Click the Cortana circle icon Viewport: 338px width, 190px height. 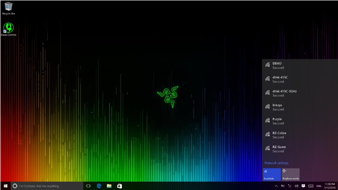15,186
